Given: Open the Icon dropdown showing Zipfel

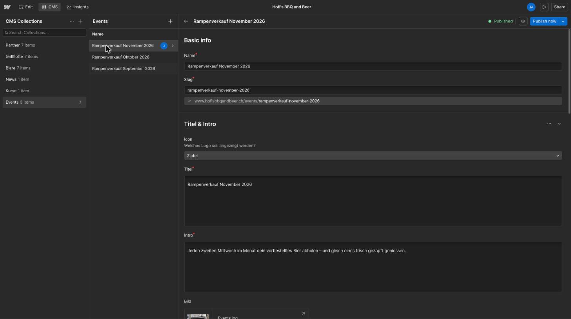Looking at the screenshot, I should (373, 156).
